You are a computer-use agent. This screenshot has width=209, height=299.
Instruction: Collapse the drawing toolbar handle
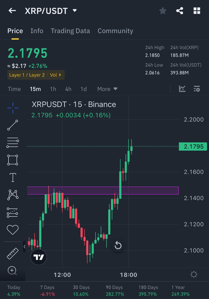tap(24, 247)
